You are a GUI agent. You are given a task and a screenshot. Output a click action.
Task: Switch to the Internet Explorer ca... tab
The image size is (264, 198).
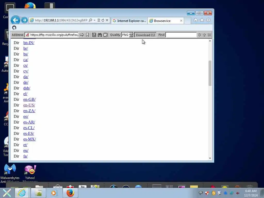(129, 21)
